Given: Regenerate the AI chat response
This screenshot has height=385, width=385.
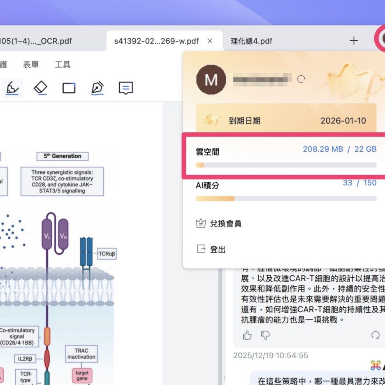Looking at the screenshot, I should 375,335.
